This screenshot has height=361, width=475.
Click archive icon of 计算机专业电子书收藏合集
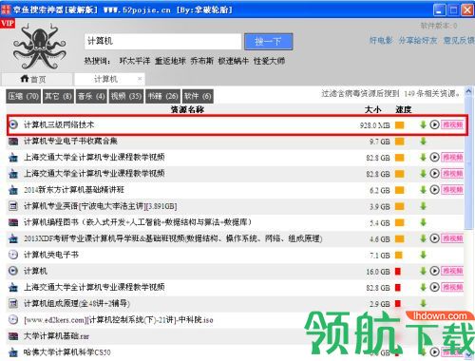point(13,142)
